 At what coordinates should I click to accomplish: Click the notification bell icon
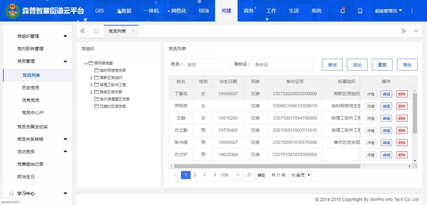[x=343, y=11]
